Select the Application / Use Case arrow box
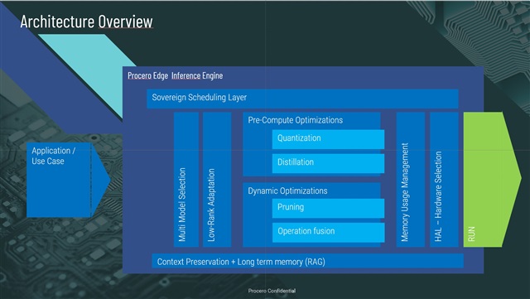 click(68, 180)
